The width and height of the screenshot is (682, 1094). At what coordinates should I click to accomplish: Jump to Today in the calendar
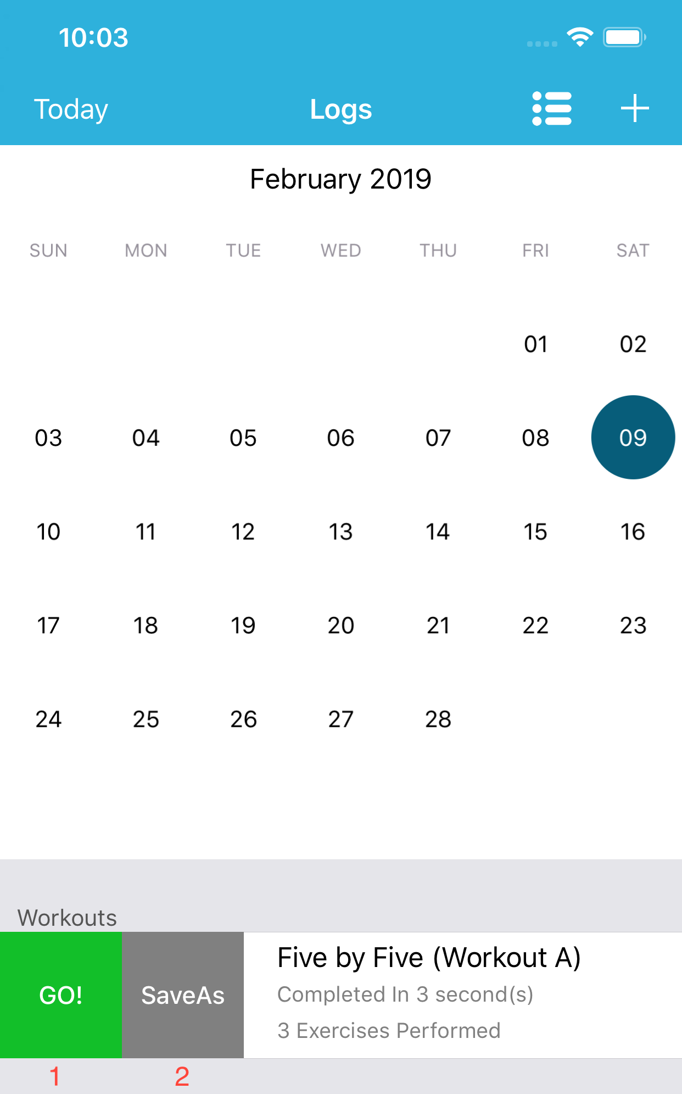(71, 109)
